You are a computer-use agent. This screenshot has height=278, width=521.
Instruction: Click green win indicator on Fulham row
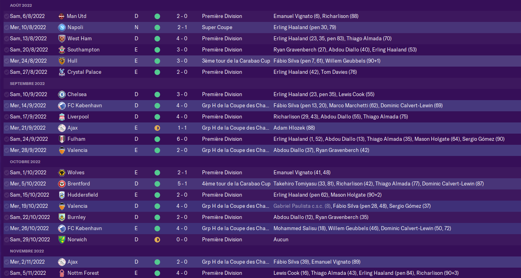(157, 139)
